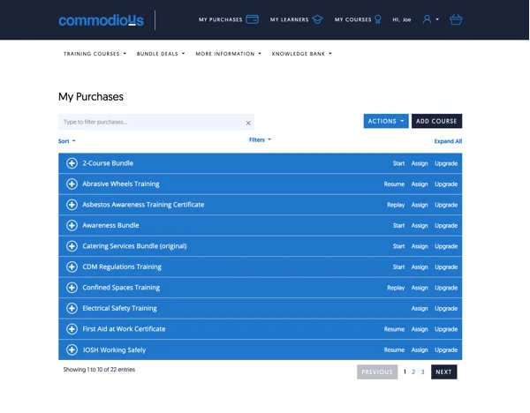The width and height of the screenshot is (530, 413).
Task: Click the Commodious logo
Action: click(x=101, y=20)
